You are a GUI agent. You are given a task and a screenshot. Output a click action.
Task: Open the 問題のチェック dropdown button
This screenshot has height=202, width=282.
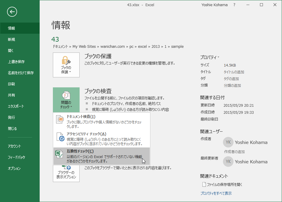coord(66,100)
